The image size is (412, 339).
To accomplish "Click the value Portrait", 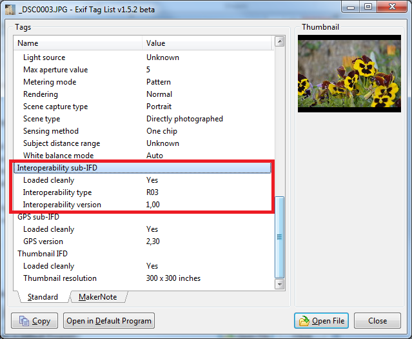I will pyautogui.click(x=159, y=107).
